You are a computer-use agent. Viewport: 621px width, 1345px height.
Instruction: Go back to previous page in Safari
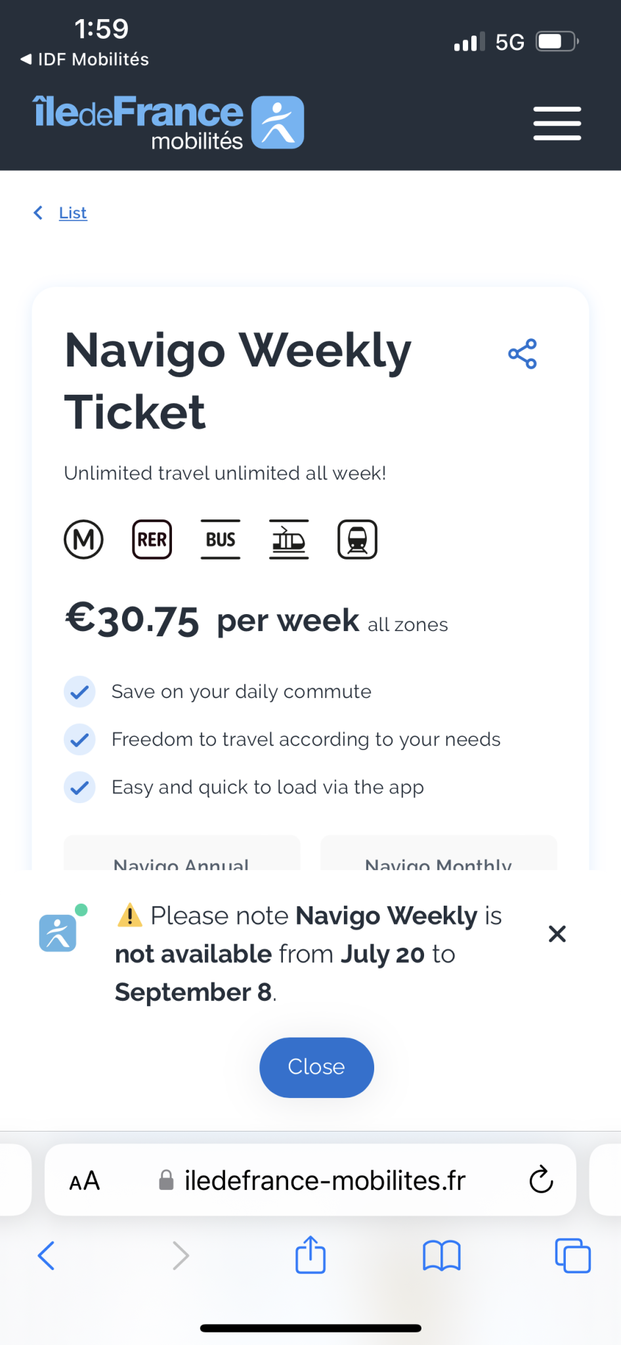click(47, 1255)
